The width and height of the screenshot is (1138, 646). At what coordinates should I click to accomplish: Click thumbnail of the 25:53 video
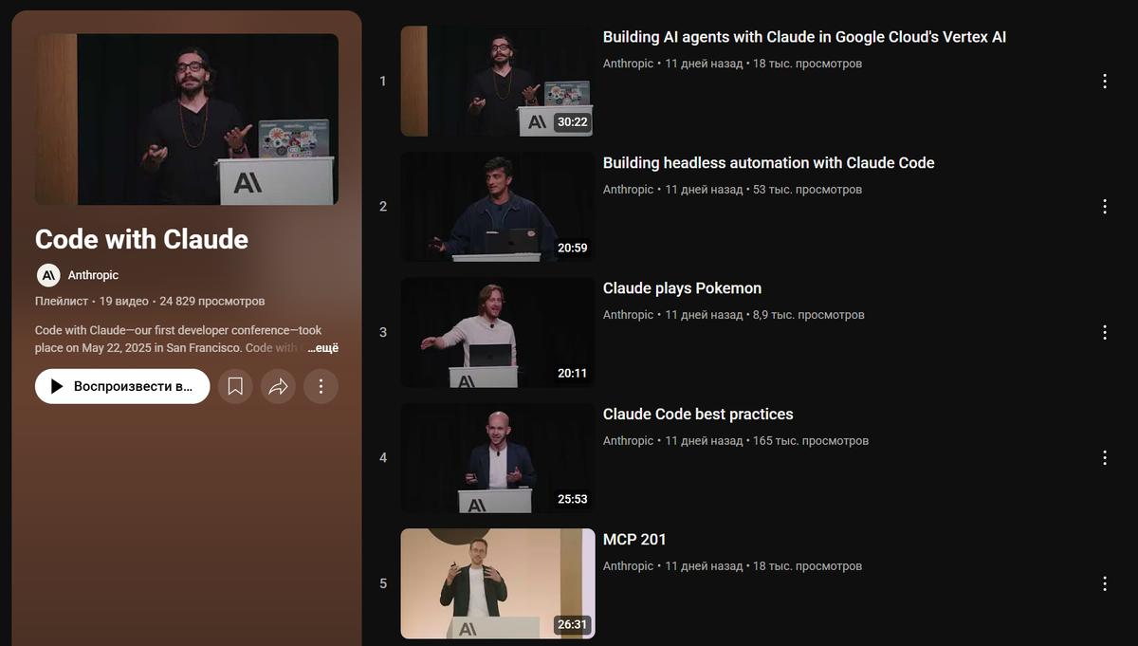pyautogui.click(x=498, y=458)
